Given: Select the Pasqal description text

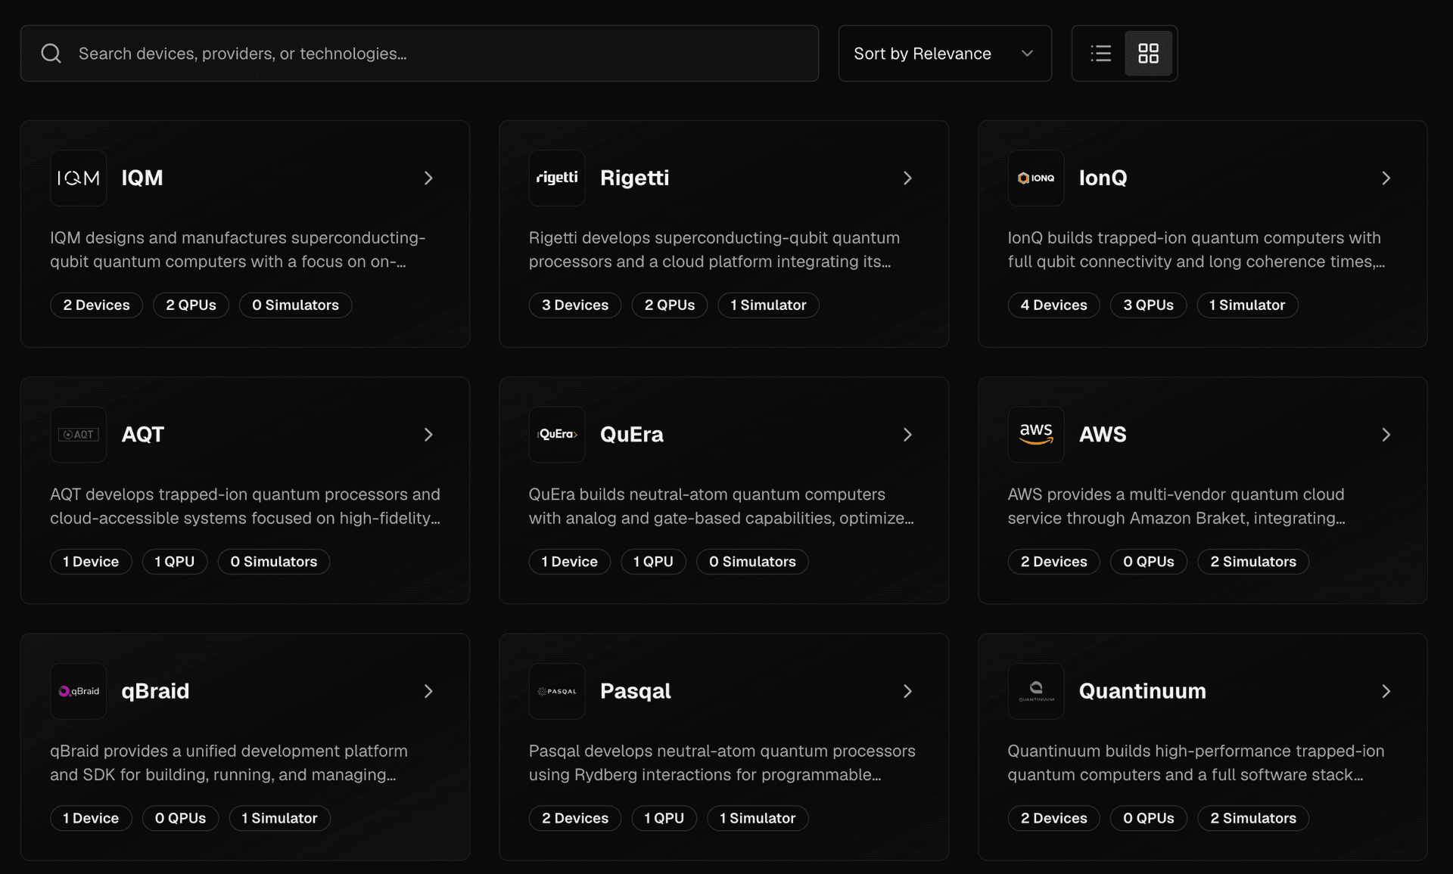Looking at the screenshot, I should point(722,763).
